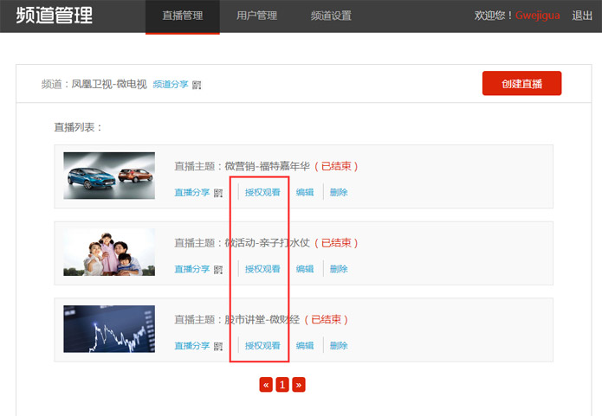Screen dimensions: 602x416
Task: Select page 1 in pagination
Action: [x=282, y=385]
